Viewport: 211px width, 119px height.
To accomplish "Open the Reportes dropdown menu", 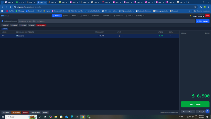I will pyautogui.click(x=117, y=16).
